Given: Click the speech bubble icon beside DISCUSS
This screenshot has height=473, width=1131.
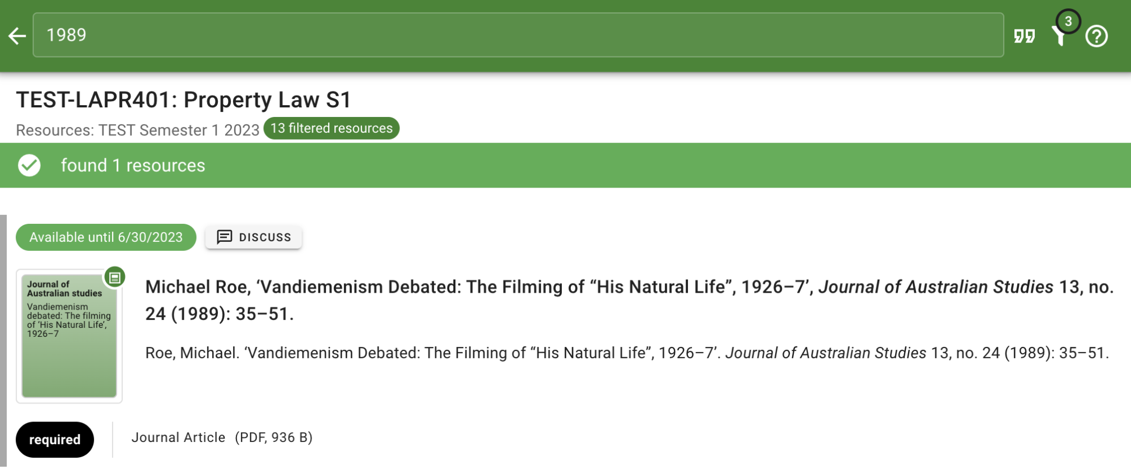Looking at the screenshot, I should 225,237.
